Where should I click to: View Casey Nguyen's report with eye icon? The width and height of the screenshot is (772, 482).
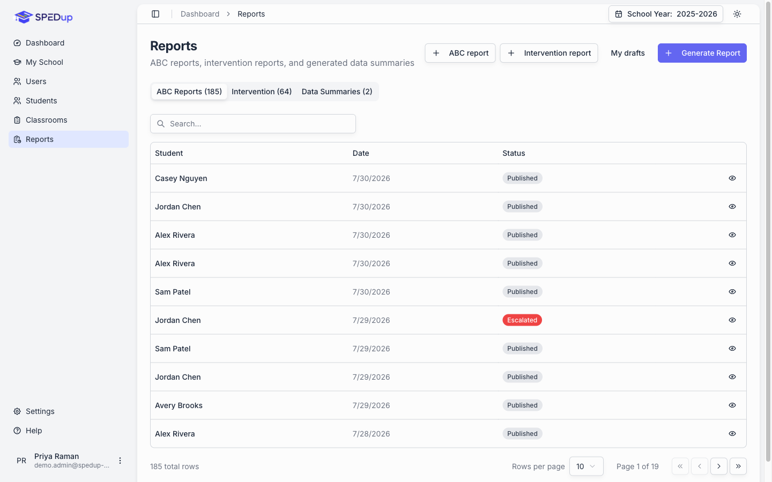tap(732, 178)
